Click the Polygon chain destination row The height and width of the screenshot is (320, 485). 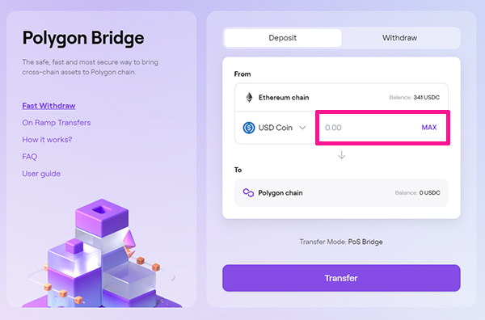pyautogui.click(x=341, y=192)
